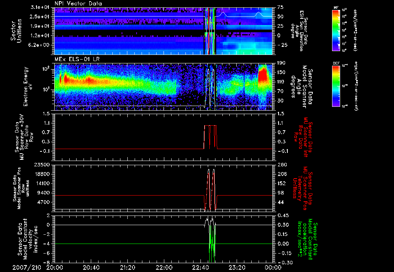Image resolution: width=394 pixels, height=272 pixels.
Task: Click the '110' scanner angle tick label
Action: (x=280, y=82)
